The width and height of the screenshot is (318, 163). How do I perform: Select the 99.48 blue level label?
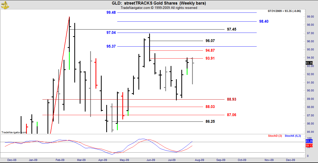click(111, 12)
